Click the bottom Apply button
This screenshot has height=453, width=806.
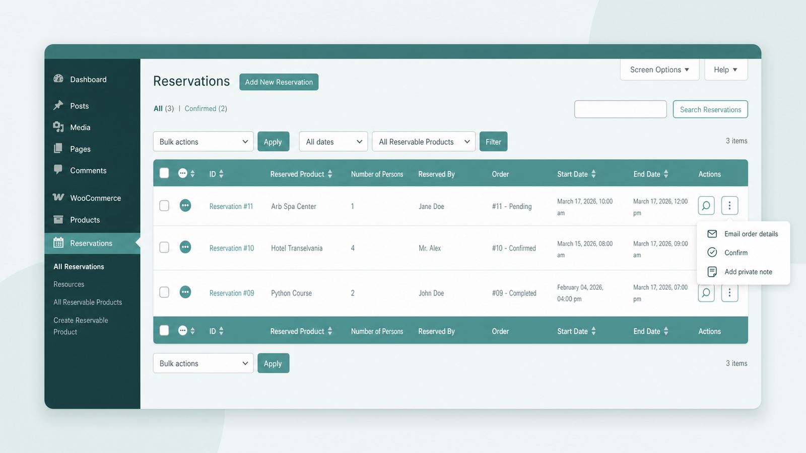point(273,363)
